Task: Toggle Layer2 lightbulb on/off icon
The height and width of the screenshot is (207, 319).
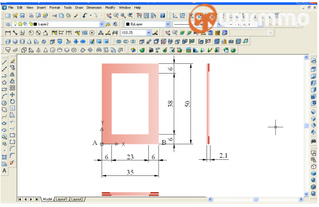Action: 15,24
